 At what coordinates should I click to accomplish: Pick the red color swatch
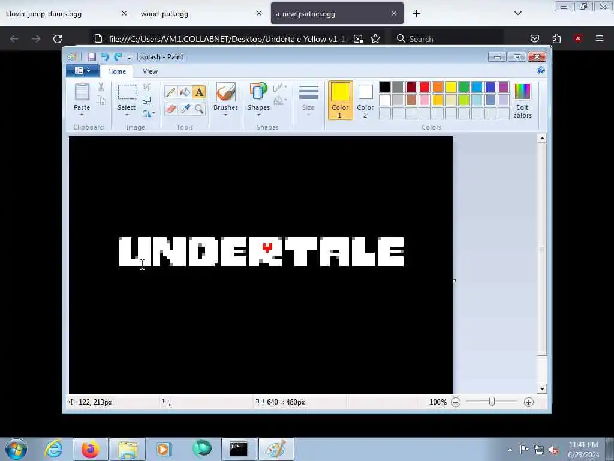[x=425, y=87]
